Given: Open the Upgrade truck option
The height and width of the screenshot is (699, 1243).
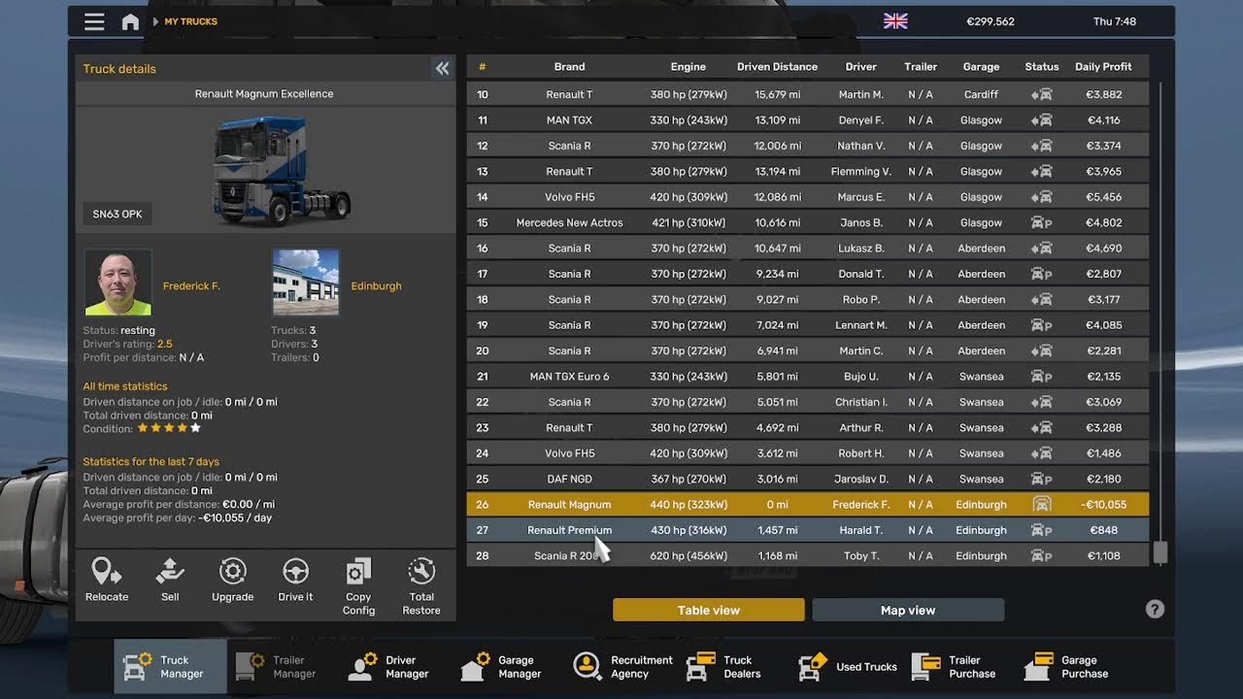Looking at the screenshot, I should click(x=233, y=580).
